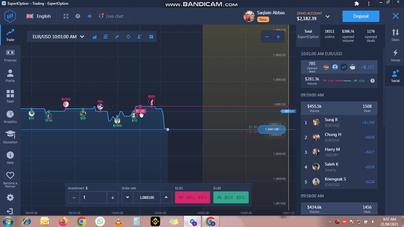404x227 pixels.
Task: Open the browser three-dot menu
Action: (x=369, y=4)
